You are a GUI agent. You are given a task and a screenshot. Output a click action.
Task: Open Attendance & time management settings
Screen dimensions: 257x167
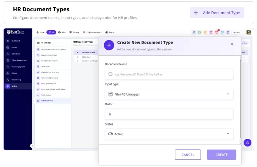[53, 49]
